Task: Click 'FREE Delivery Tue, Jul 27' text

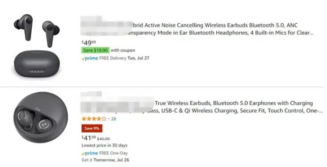Action: [x=124, y=58]
